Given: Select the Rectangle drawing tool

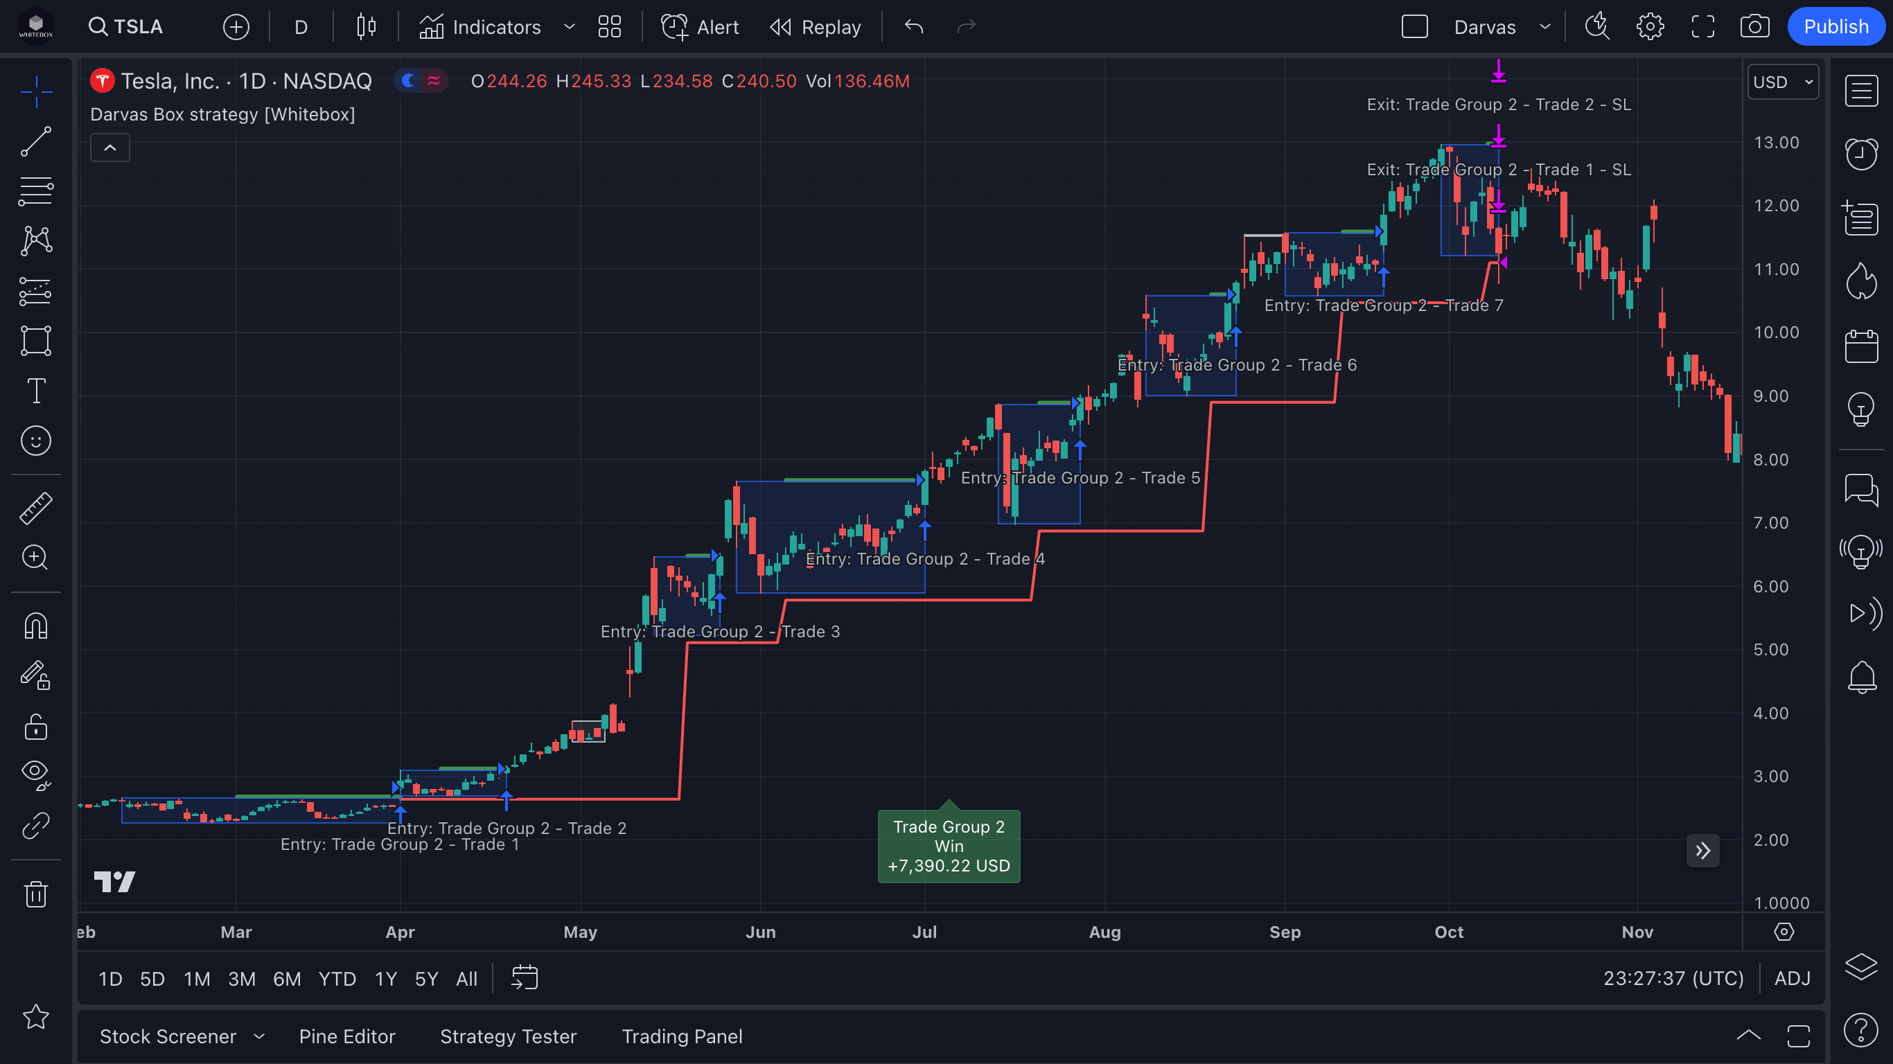Looking at the screenshot, I should [35, 340].
